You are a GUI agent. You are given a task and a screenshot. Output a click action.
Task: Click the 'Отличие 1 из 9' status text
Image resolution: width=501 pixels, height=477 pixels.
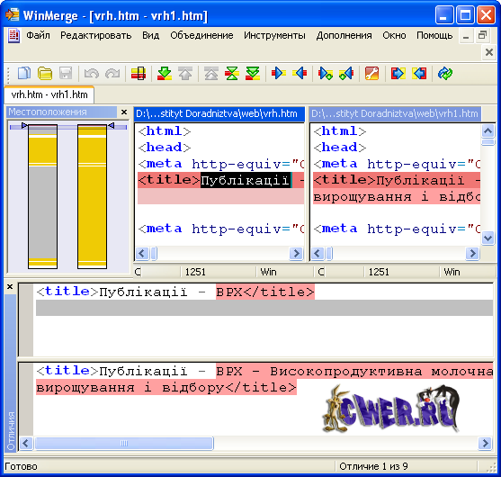(x=373, y=466)
